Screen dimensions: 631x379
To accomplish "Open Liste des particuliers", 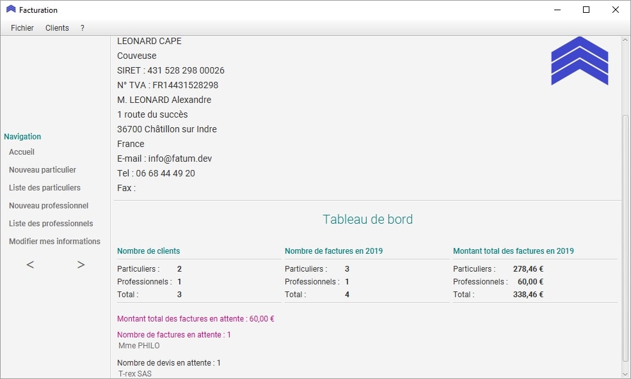I will coord(45,188).
